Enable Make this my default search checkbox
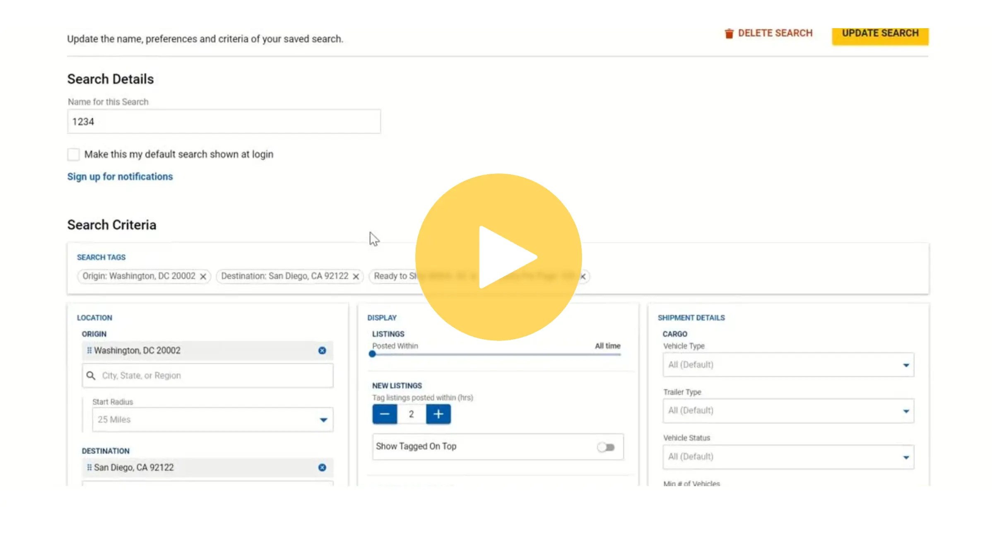Screen dimensions: 992x535 pyautogui.click(x=73, y=154)
